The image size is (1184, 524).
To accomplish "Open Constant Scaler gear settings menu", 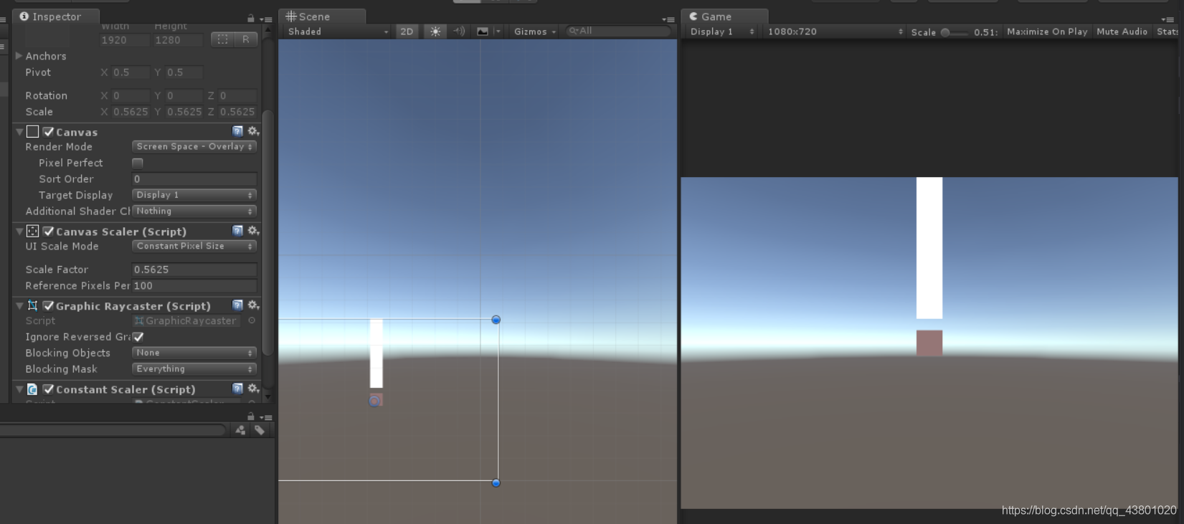I will tap(253, 389).
